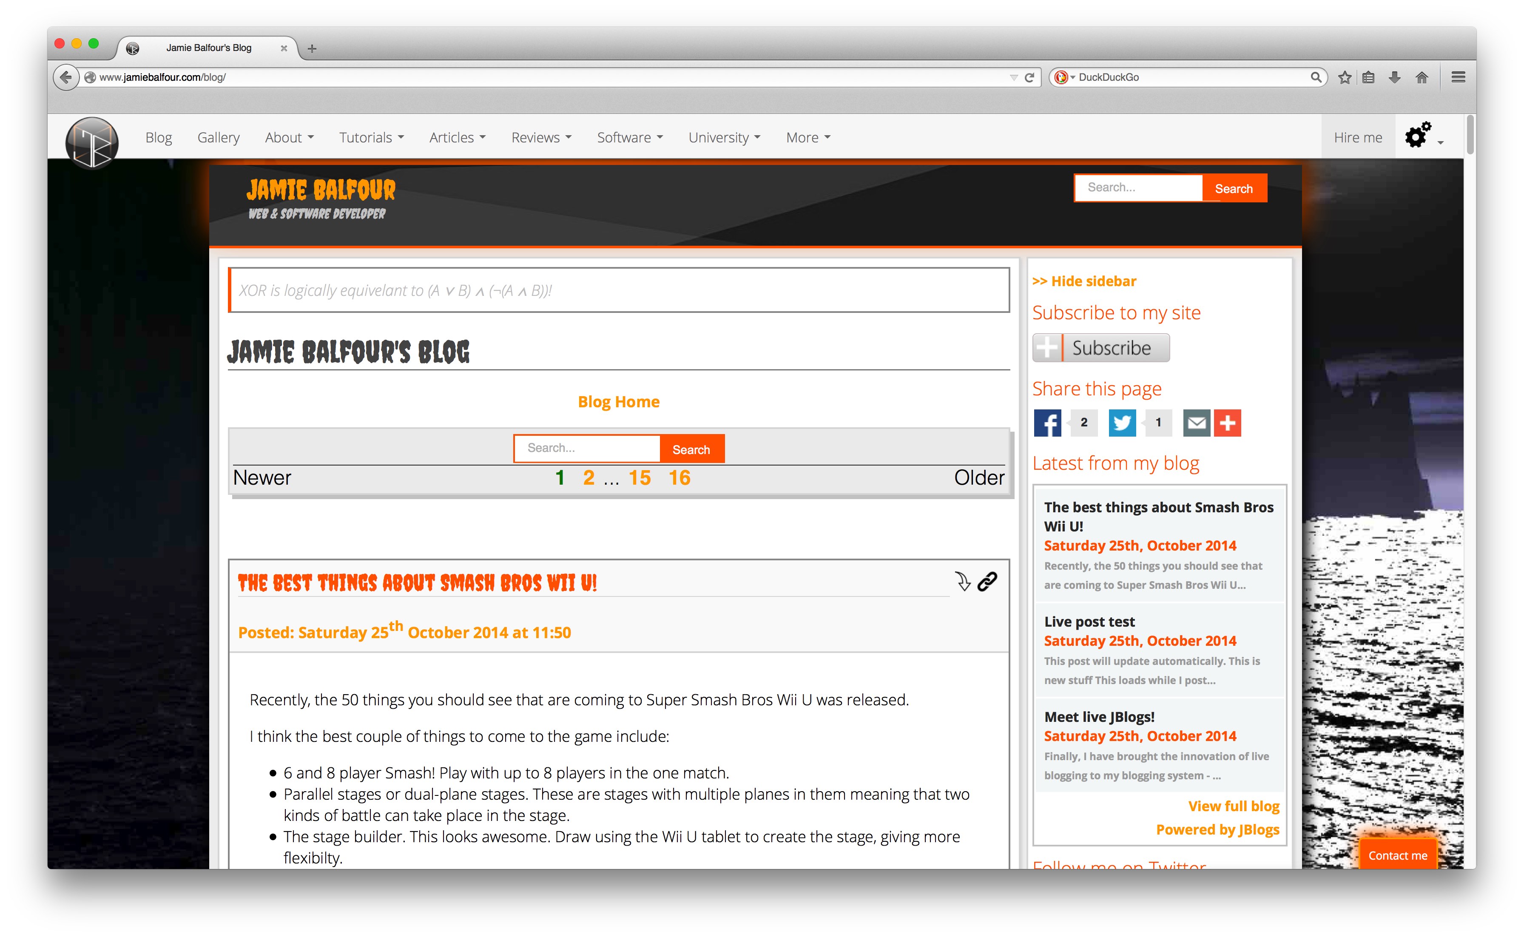Click the email share envelope icon

1196,423
